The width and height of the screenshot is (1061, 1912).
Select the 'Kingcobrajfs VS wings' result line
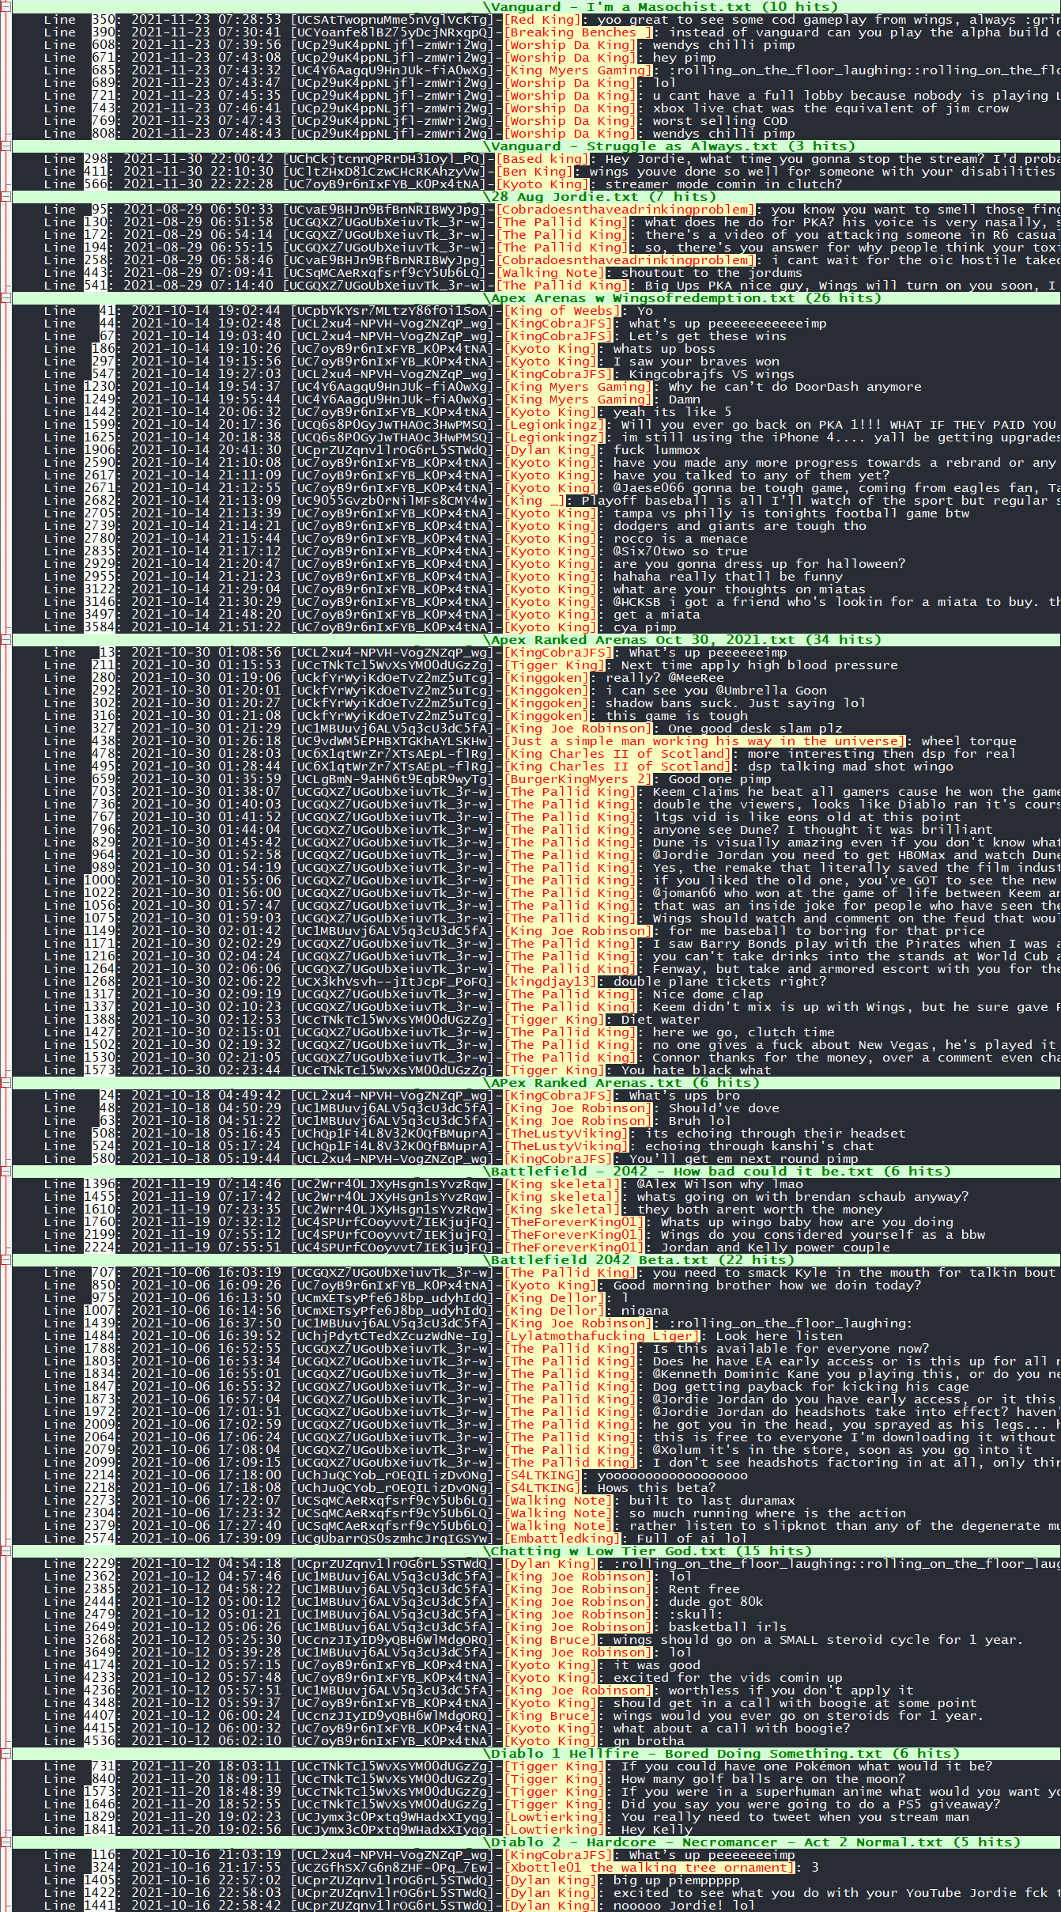pos(536,374)
